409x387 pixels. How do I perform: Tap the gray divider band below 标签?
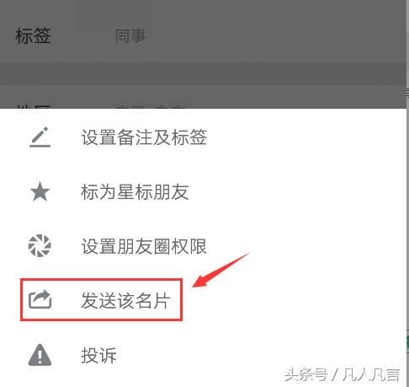[203, 73]
